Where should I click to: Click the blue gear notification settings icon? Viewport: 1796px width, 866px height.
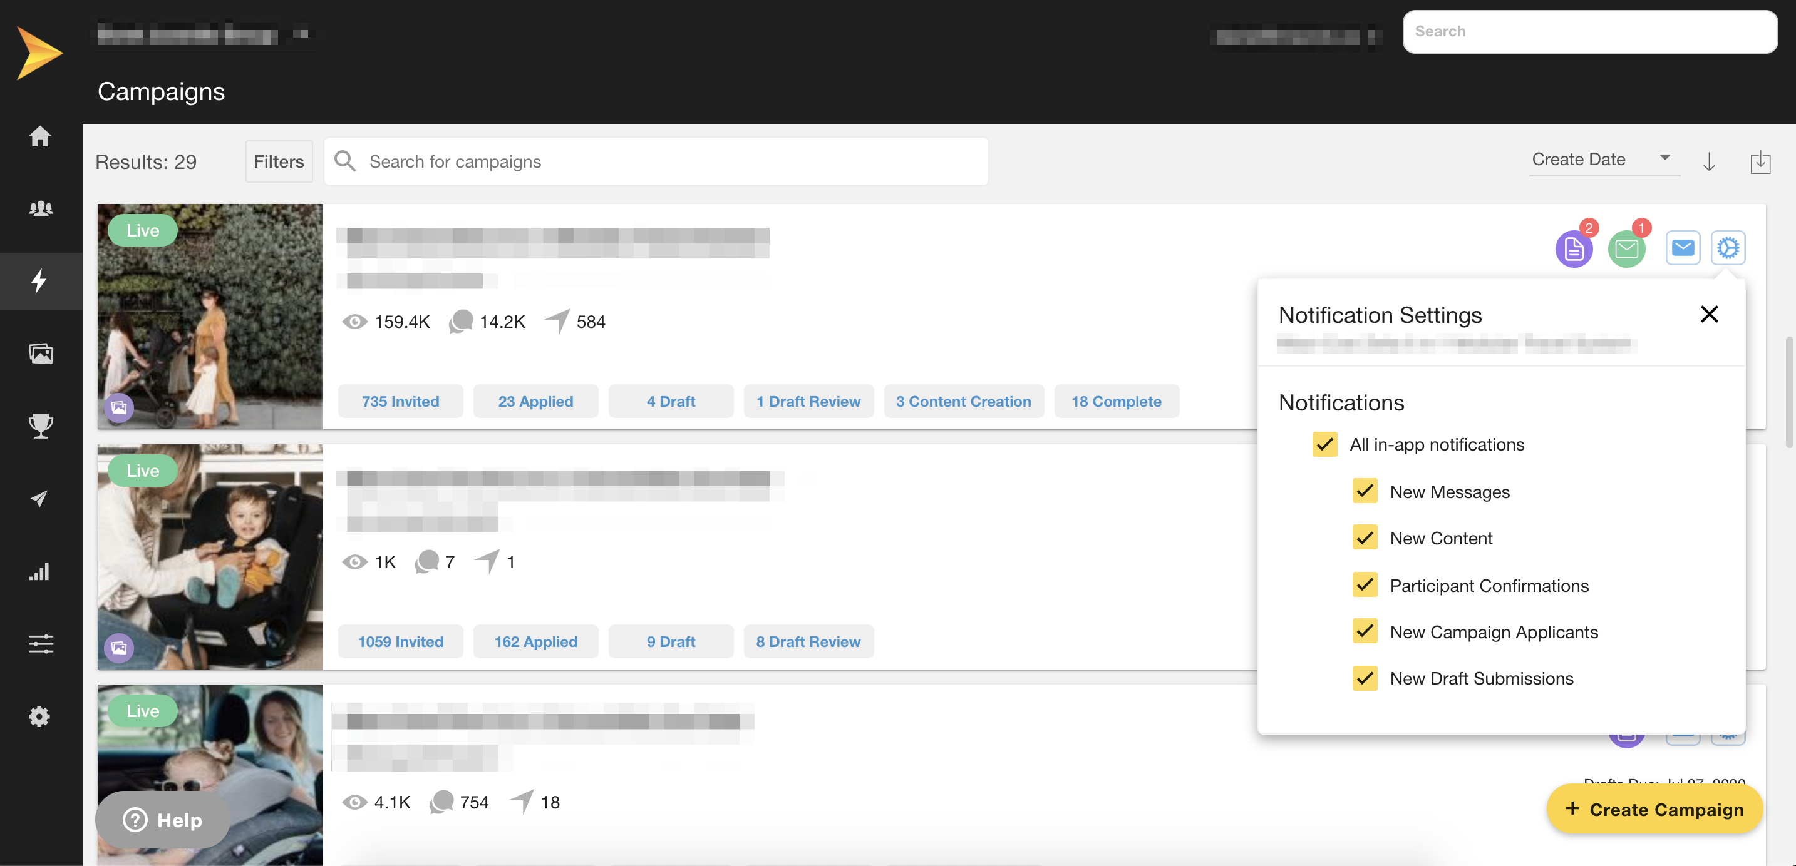(x=1728, y=247)
